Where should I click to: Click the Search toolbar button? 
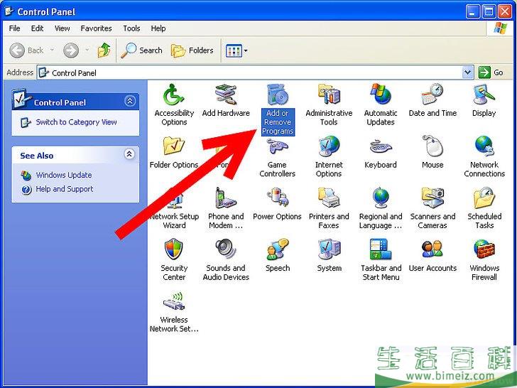(x=141, y=50)
